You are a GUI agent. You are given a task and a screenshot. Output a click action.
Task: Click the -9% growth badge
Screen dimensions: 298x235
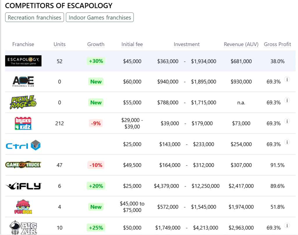coord(96,124)
